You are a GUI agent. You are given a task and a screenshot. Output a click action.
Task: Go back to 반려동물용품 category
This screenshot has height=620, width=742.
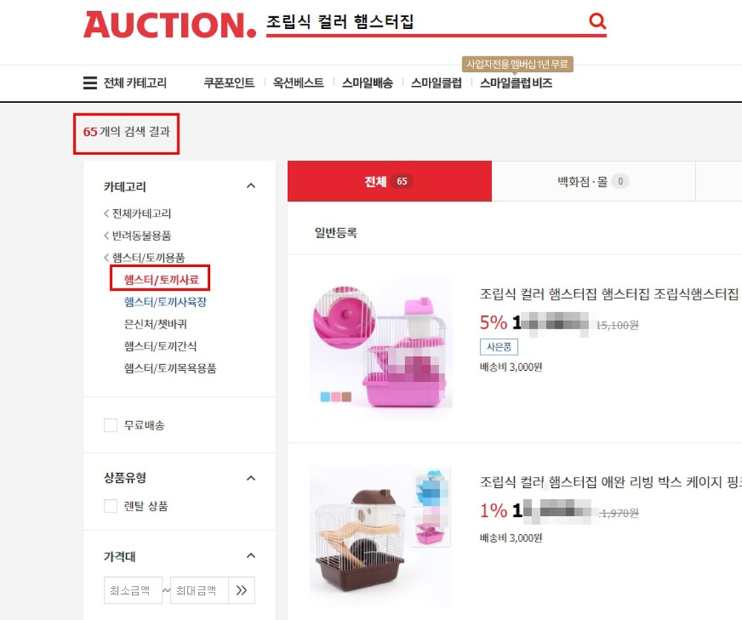tap(137, 236)
